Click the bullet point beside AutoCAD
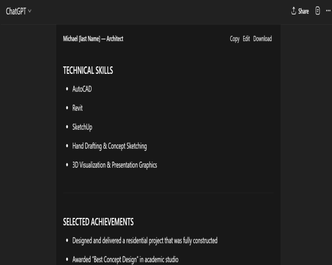The height and width of the screenshot is (265, 332). pos(66,89)
